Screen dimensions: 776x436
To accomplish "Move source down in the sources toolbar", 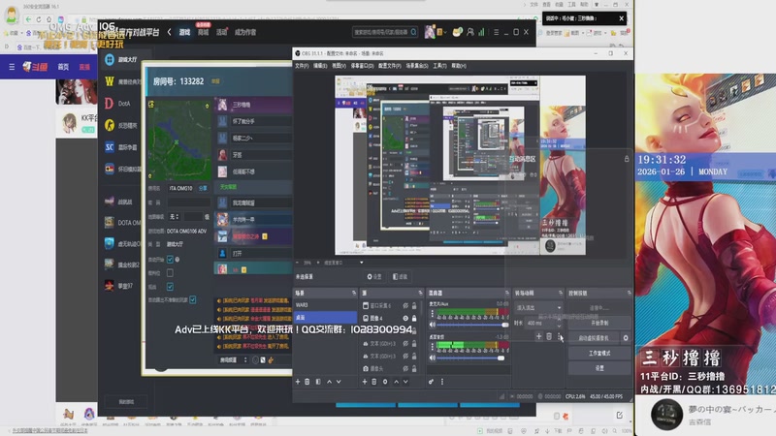I will (405, 382).
